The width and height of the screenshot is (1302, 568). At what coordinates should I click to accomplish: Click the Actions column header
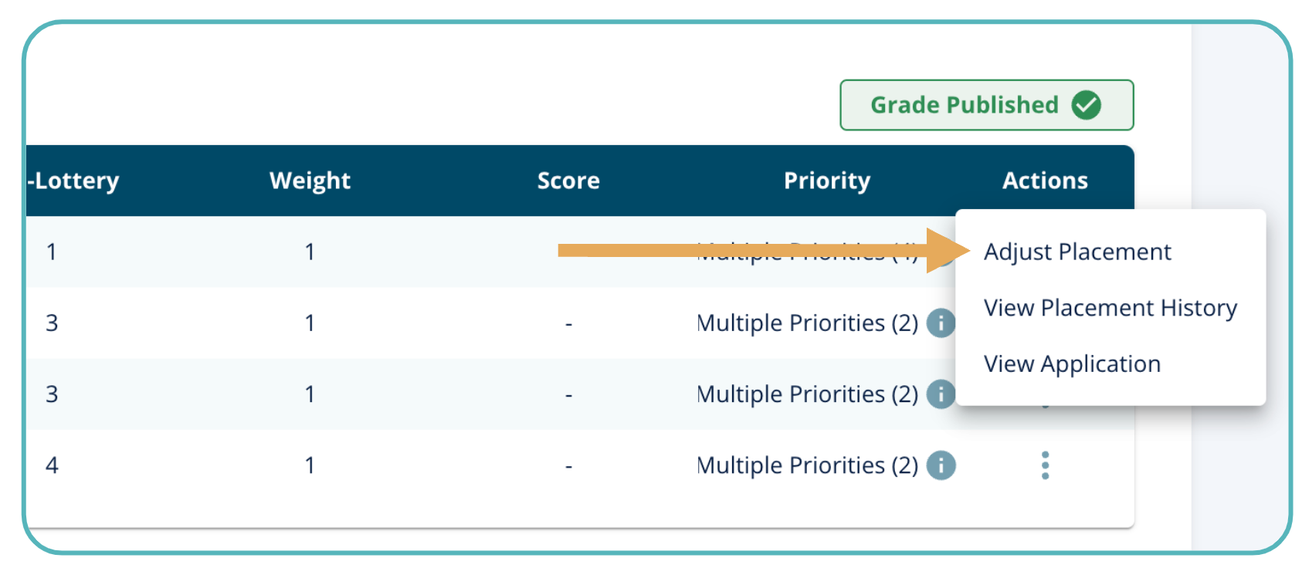[1045, 181]
